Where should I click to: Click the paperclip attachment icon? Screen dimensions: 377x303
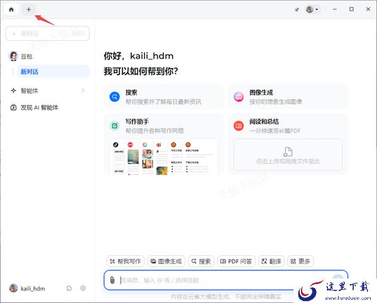tap(112, 280)
